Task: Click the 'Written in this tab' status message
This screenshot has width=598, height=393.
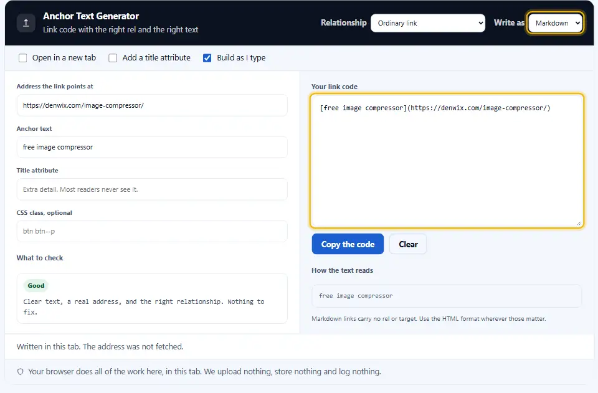Action: coord(100,346)
